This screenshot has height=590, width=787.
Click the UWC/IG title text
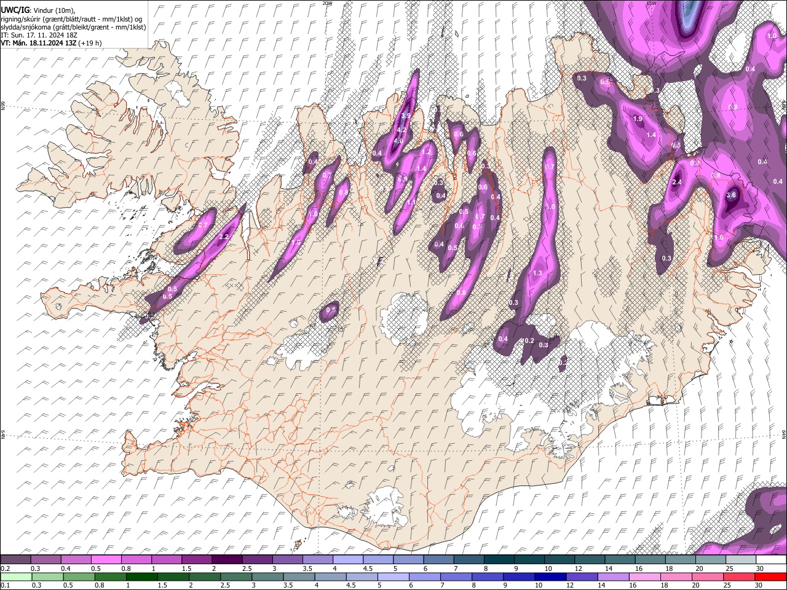click(x=14, y=10)
